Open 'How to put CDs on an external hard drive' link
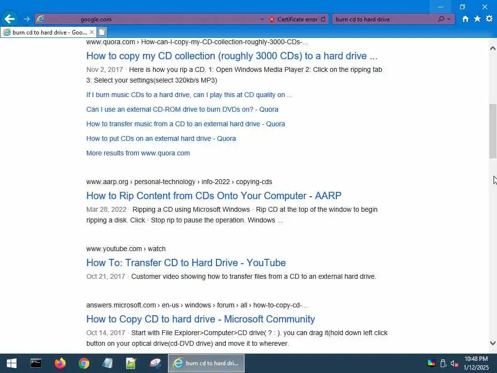The image size is (497, 373). pyautogui.click(x=161, y=138)
